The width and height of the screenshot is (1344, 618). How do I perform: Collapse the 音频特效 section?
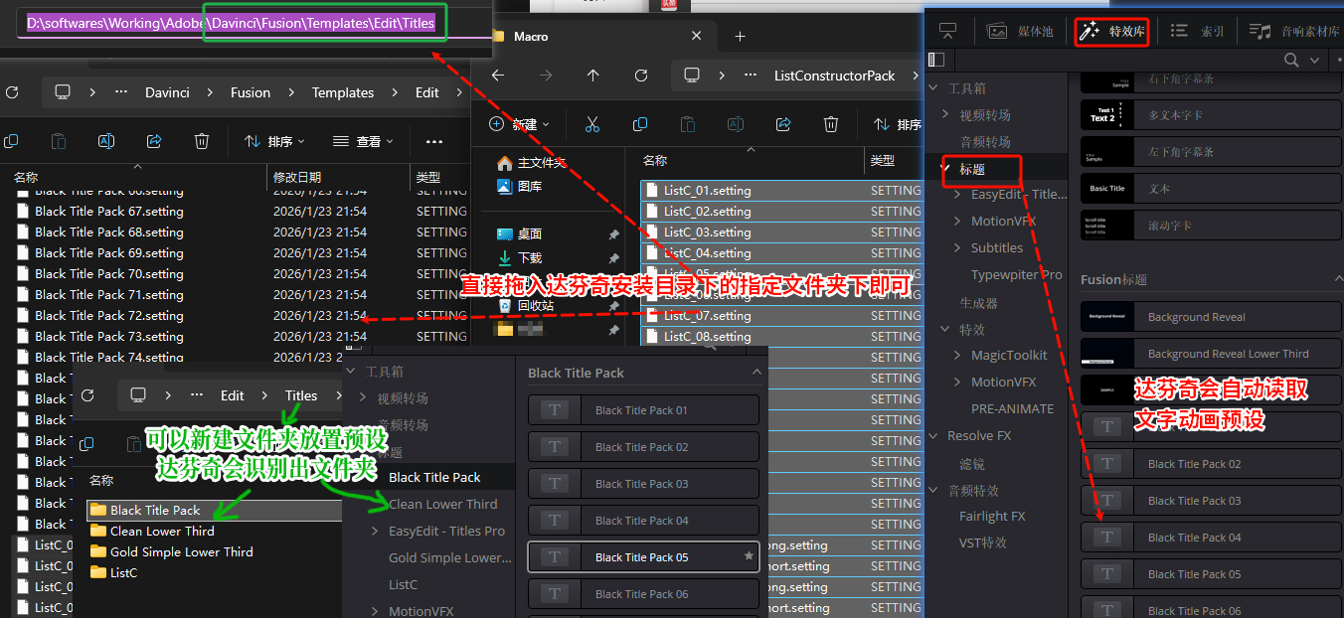(x=933, y=490)
